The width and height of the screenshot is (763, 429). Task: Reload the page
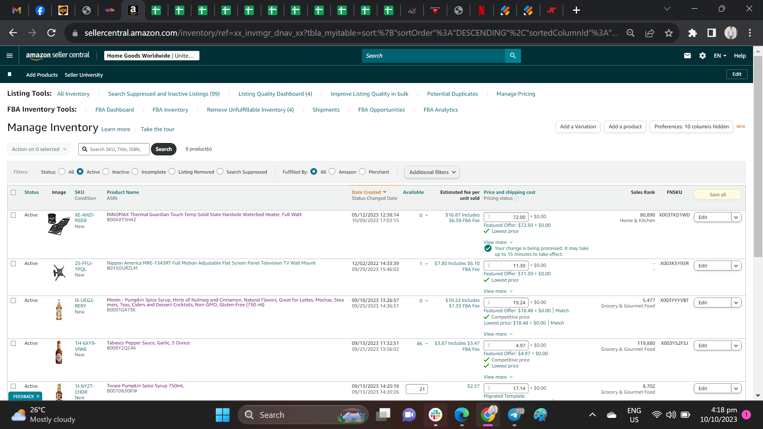pos(51,33)
